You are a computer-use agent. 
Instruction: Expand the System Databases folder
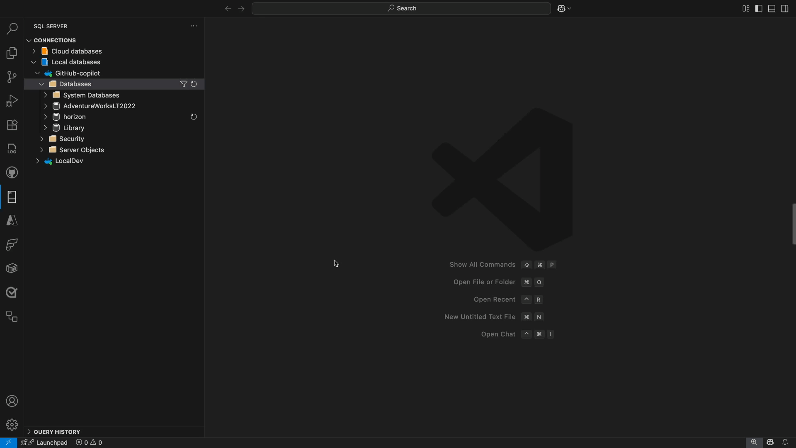click(x=46, y=95)
